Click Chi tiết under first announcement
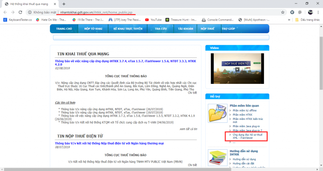The height and width of the screenshot is (171, 323). (192, 93)
